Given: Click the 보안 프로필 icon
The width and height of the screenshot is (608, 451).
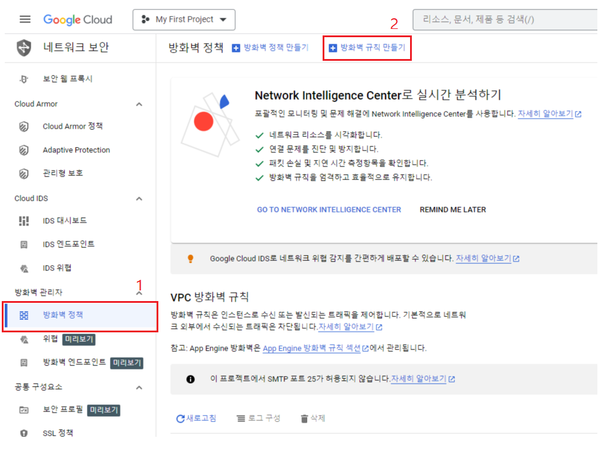Looking at the screenshot, I should coord(24,410).
